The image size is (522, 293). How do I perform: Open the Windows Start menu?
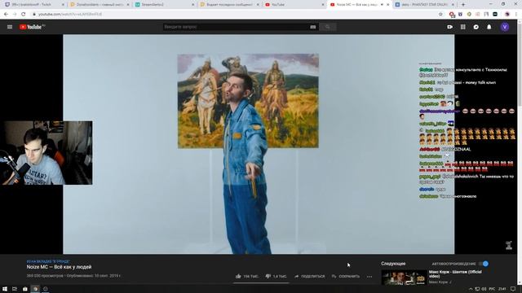point(5,289)
